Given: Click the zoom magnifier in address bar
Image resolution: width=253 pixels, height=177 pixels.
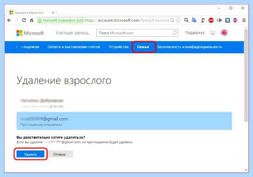Looking at the screenshot, I should [x=172, y=20].
